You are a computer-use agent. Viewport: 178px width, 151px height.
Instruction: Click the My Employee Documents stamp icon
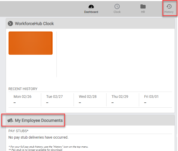(10, 121)
